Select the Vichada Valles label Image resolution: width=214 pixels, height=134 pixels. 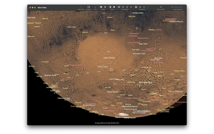coord(138,13)
